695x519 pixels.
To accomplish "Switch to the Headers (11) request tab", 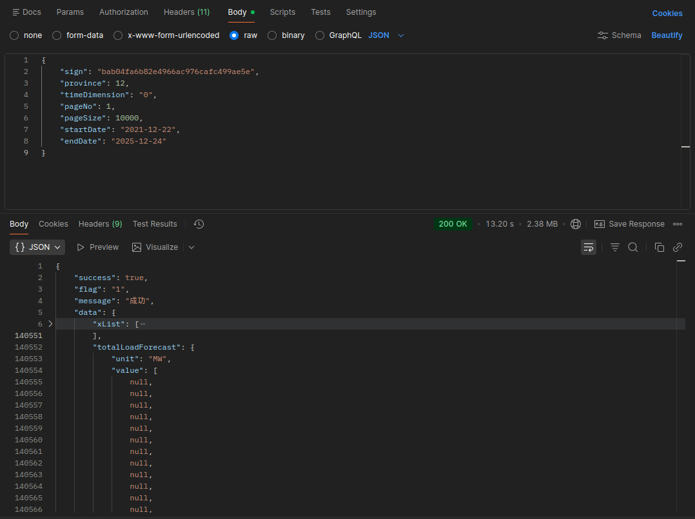I will click(x=186, y=12).
